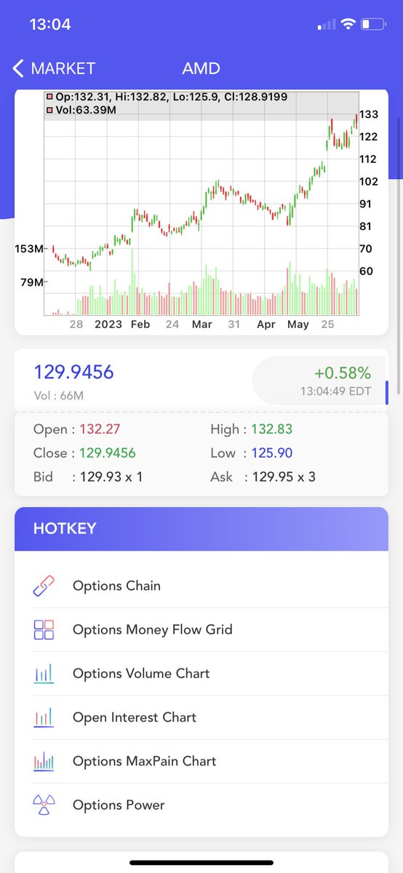Tap the May label on chart axis
The height and width of the screenshot is (873, 403).
[x=298, y=324]
